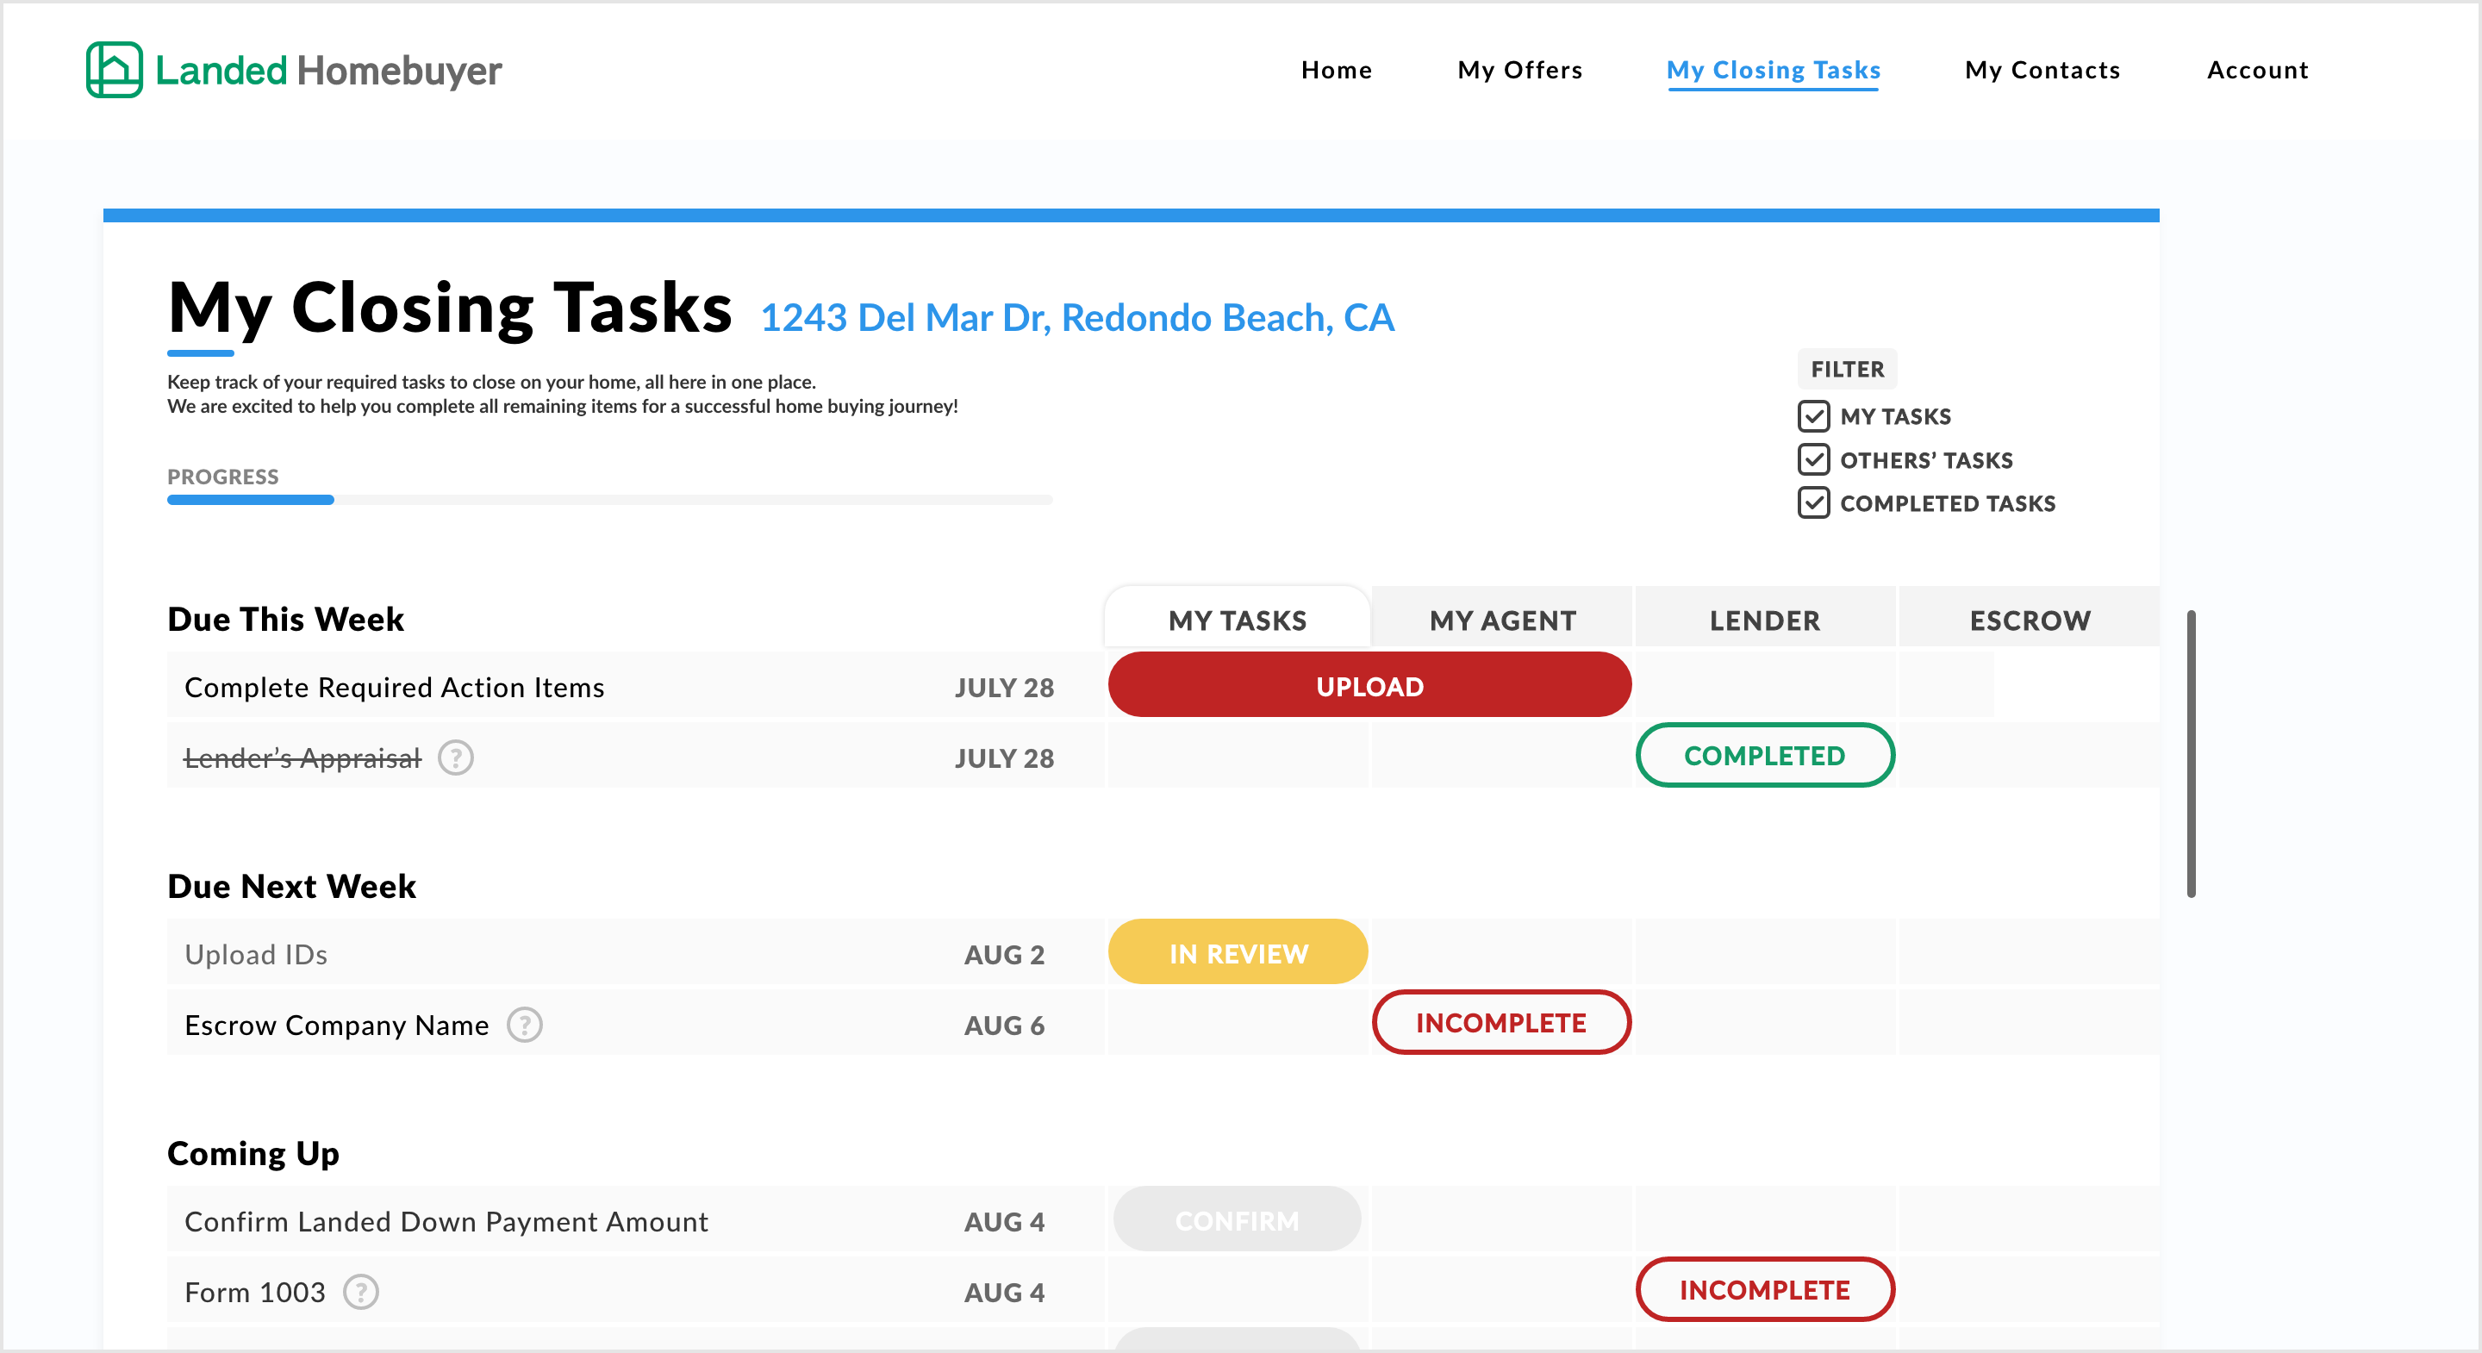This screenshot has height=1353, width=2482.
Task: Click IN REVIEW status for Upload IDs
Action: pyautogui.click(x=1238, y=952)
